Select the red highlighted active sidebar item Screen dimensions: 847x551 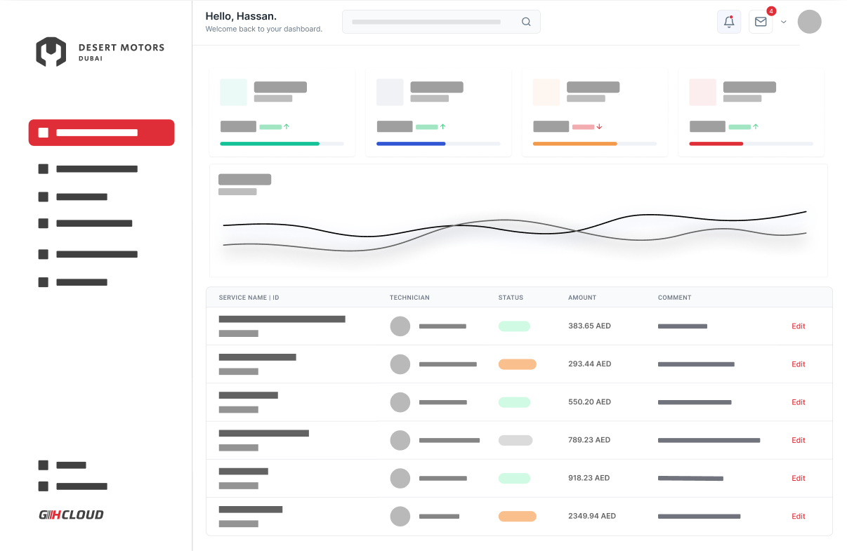(x=101, y=133)
